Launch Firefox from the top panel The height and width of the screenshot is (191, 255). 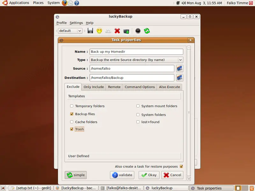[65, 3]
